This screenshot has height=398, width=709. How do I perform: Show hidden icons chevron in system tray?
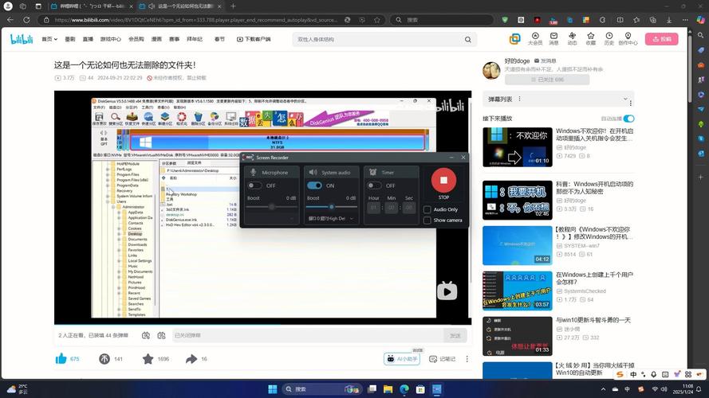(x=603, y=389)
